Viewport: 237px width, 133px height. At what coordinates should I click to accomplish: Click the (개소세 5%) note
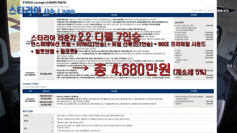[x=190, y=72]
